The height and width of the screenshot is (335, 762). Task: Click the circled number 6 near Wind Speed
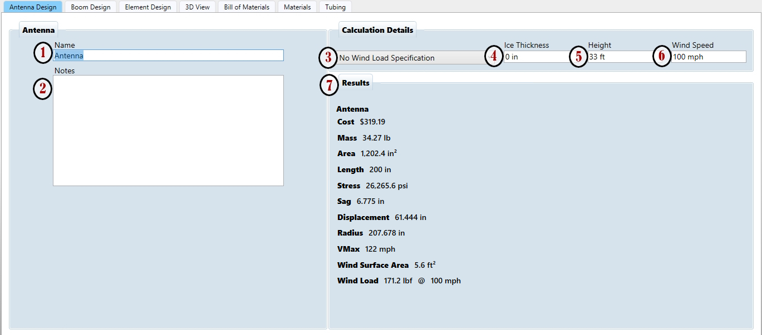pyautogui.click(x=662, y=57)
